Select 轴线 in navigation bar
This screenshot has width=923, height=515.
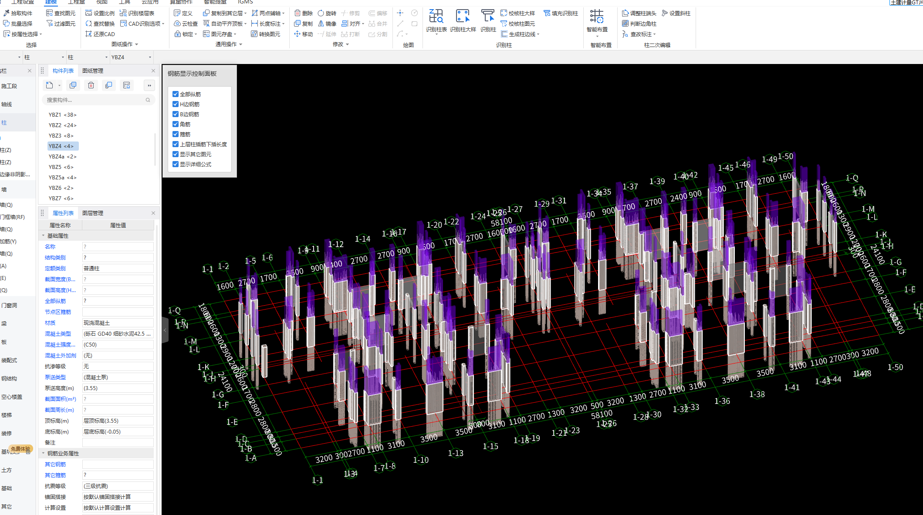pyautogui.click(x=7, y=104)
